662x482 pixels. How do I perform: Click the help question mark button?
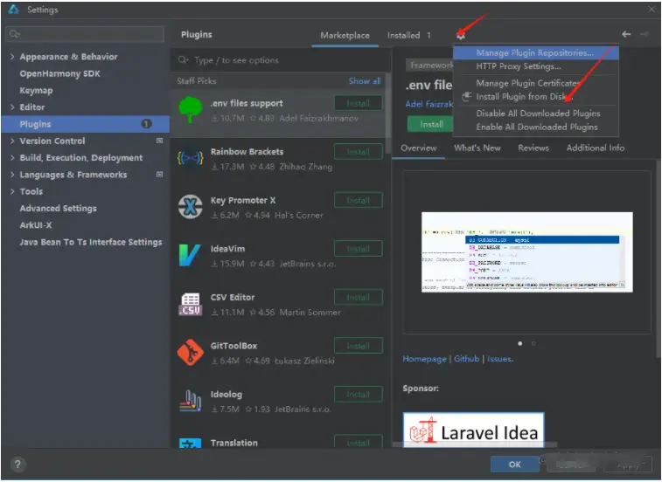click(17, 465)
